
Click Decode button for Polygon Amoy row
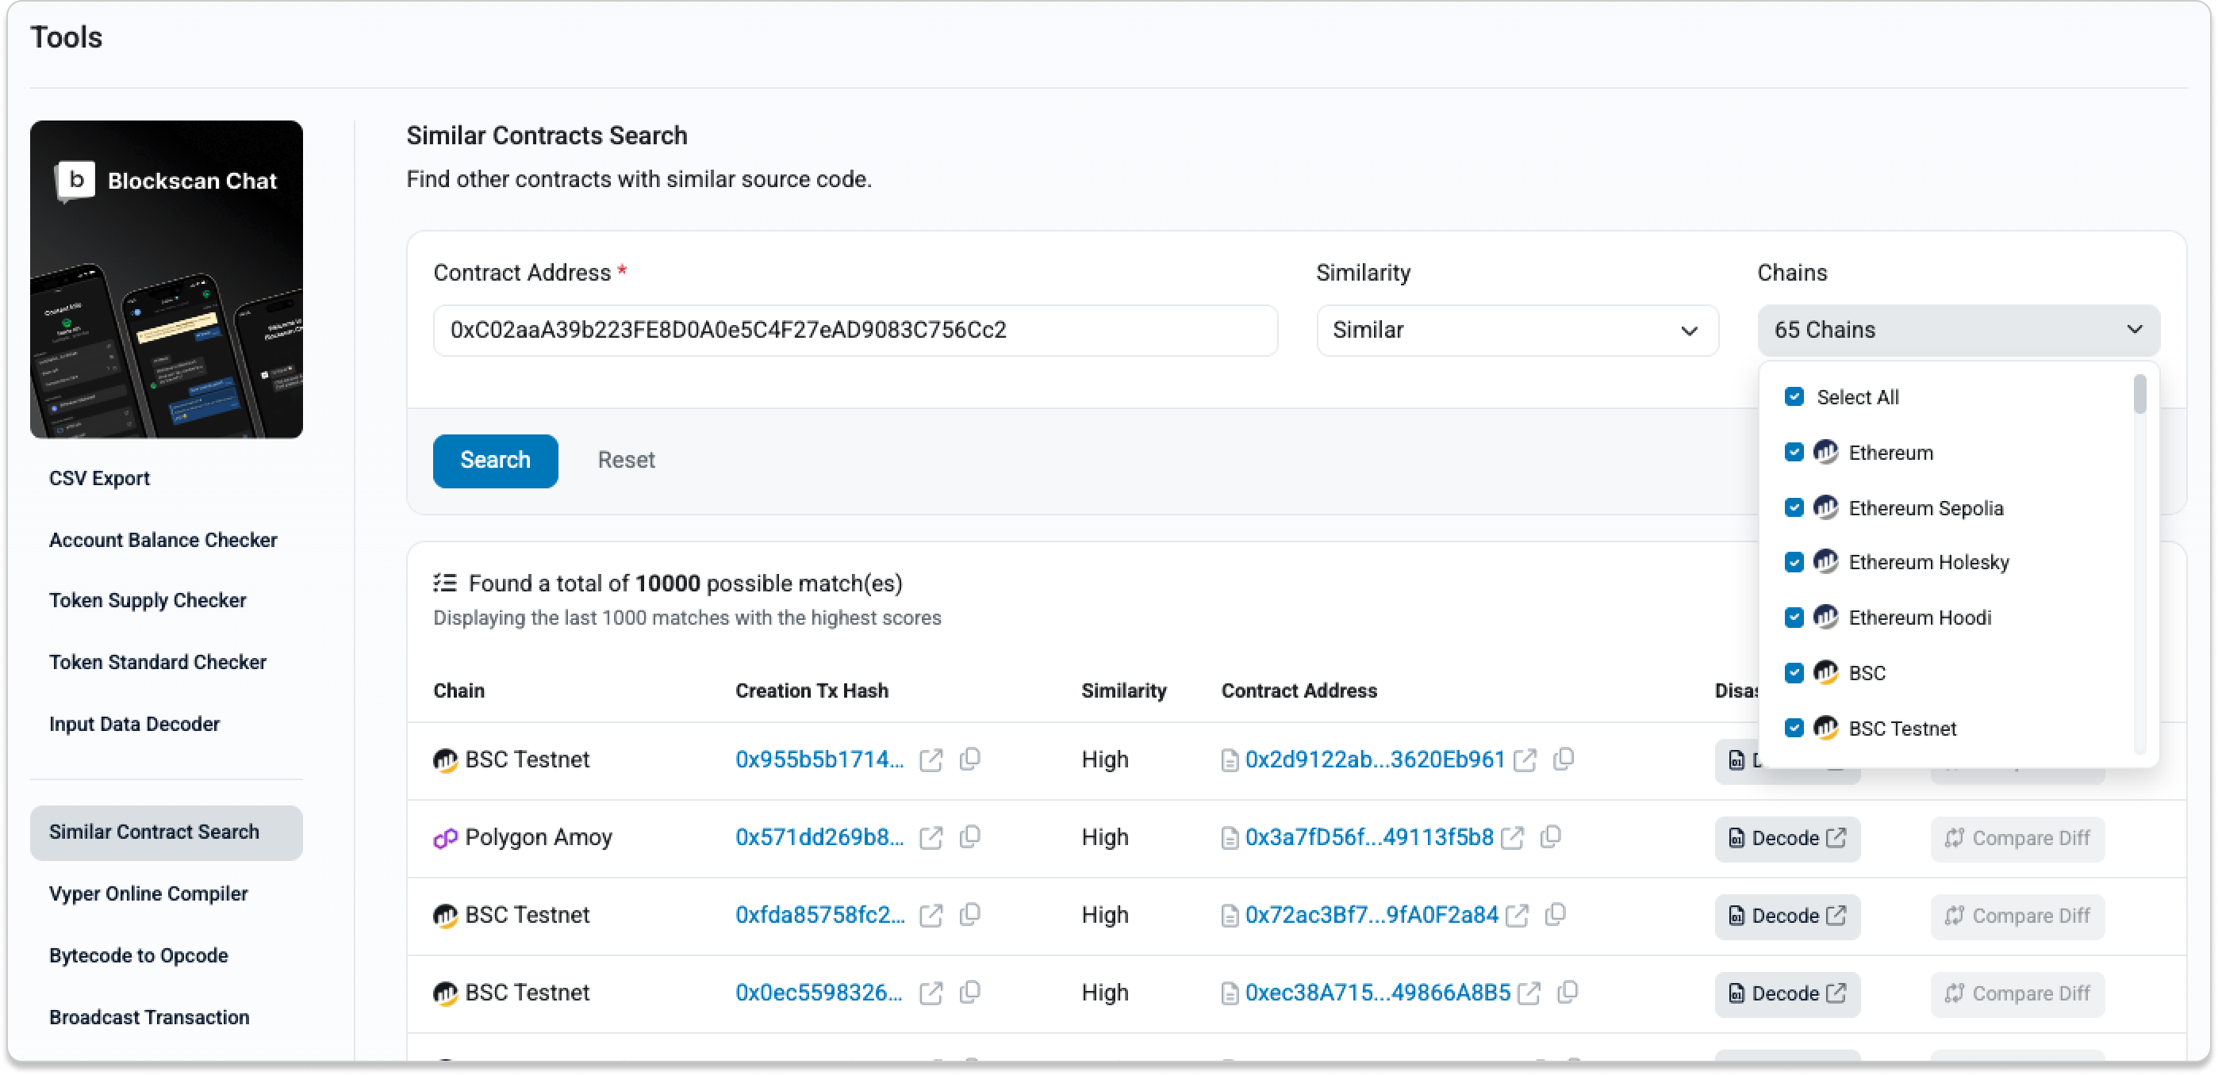click(x=1786, y=838)
